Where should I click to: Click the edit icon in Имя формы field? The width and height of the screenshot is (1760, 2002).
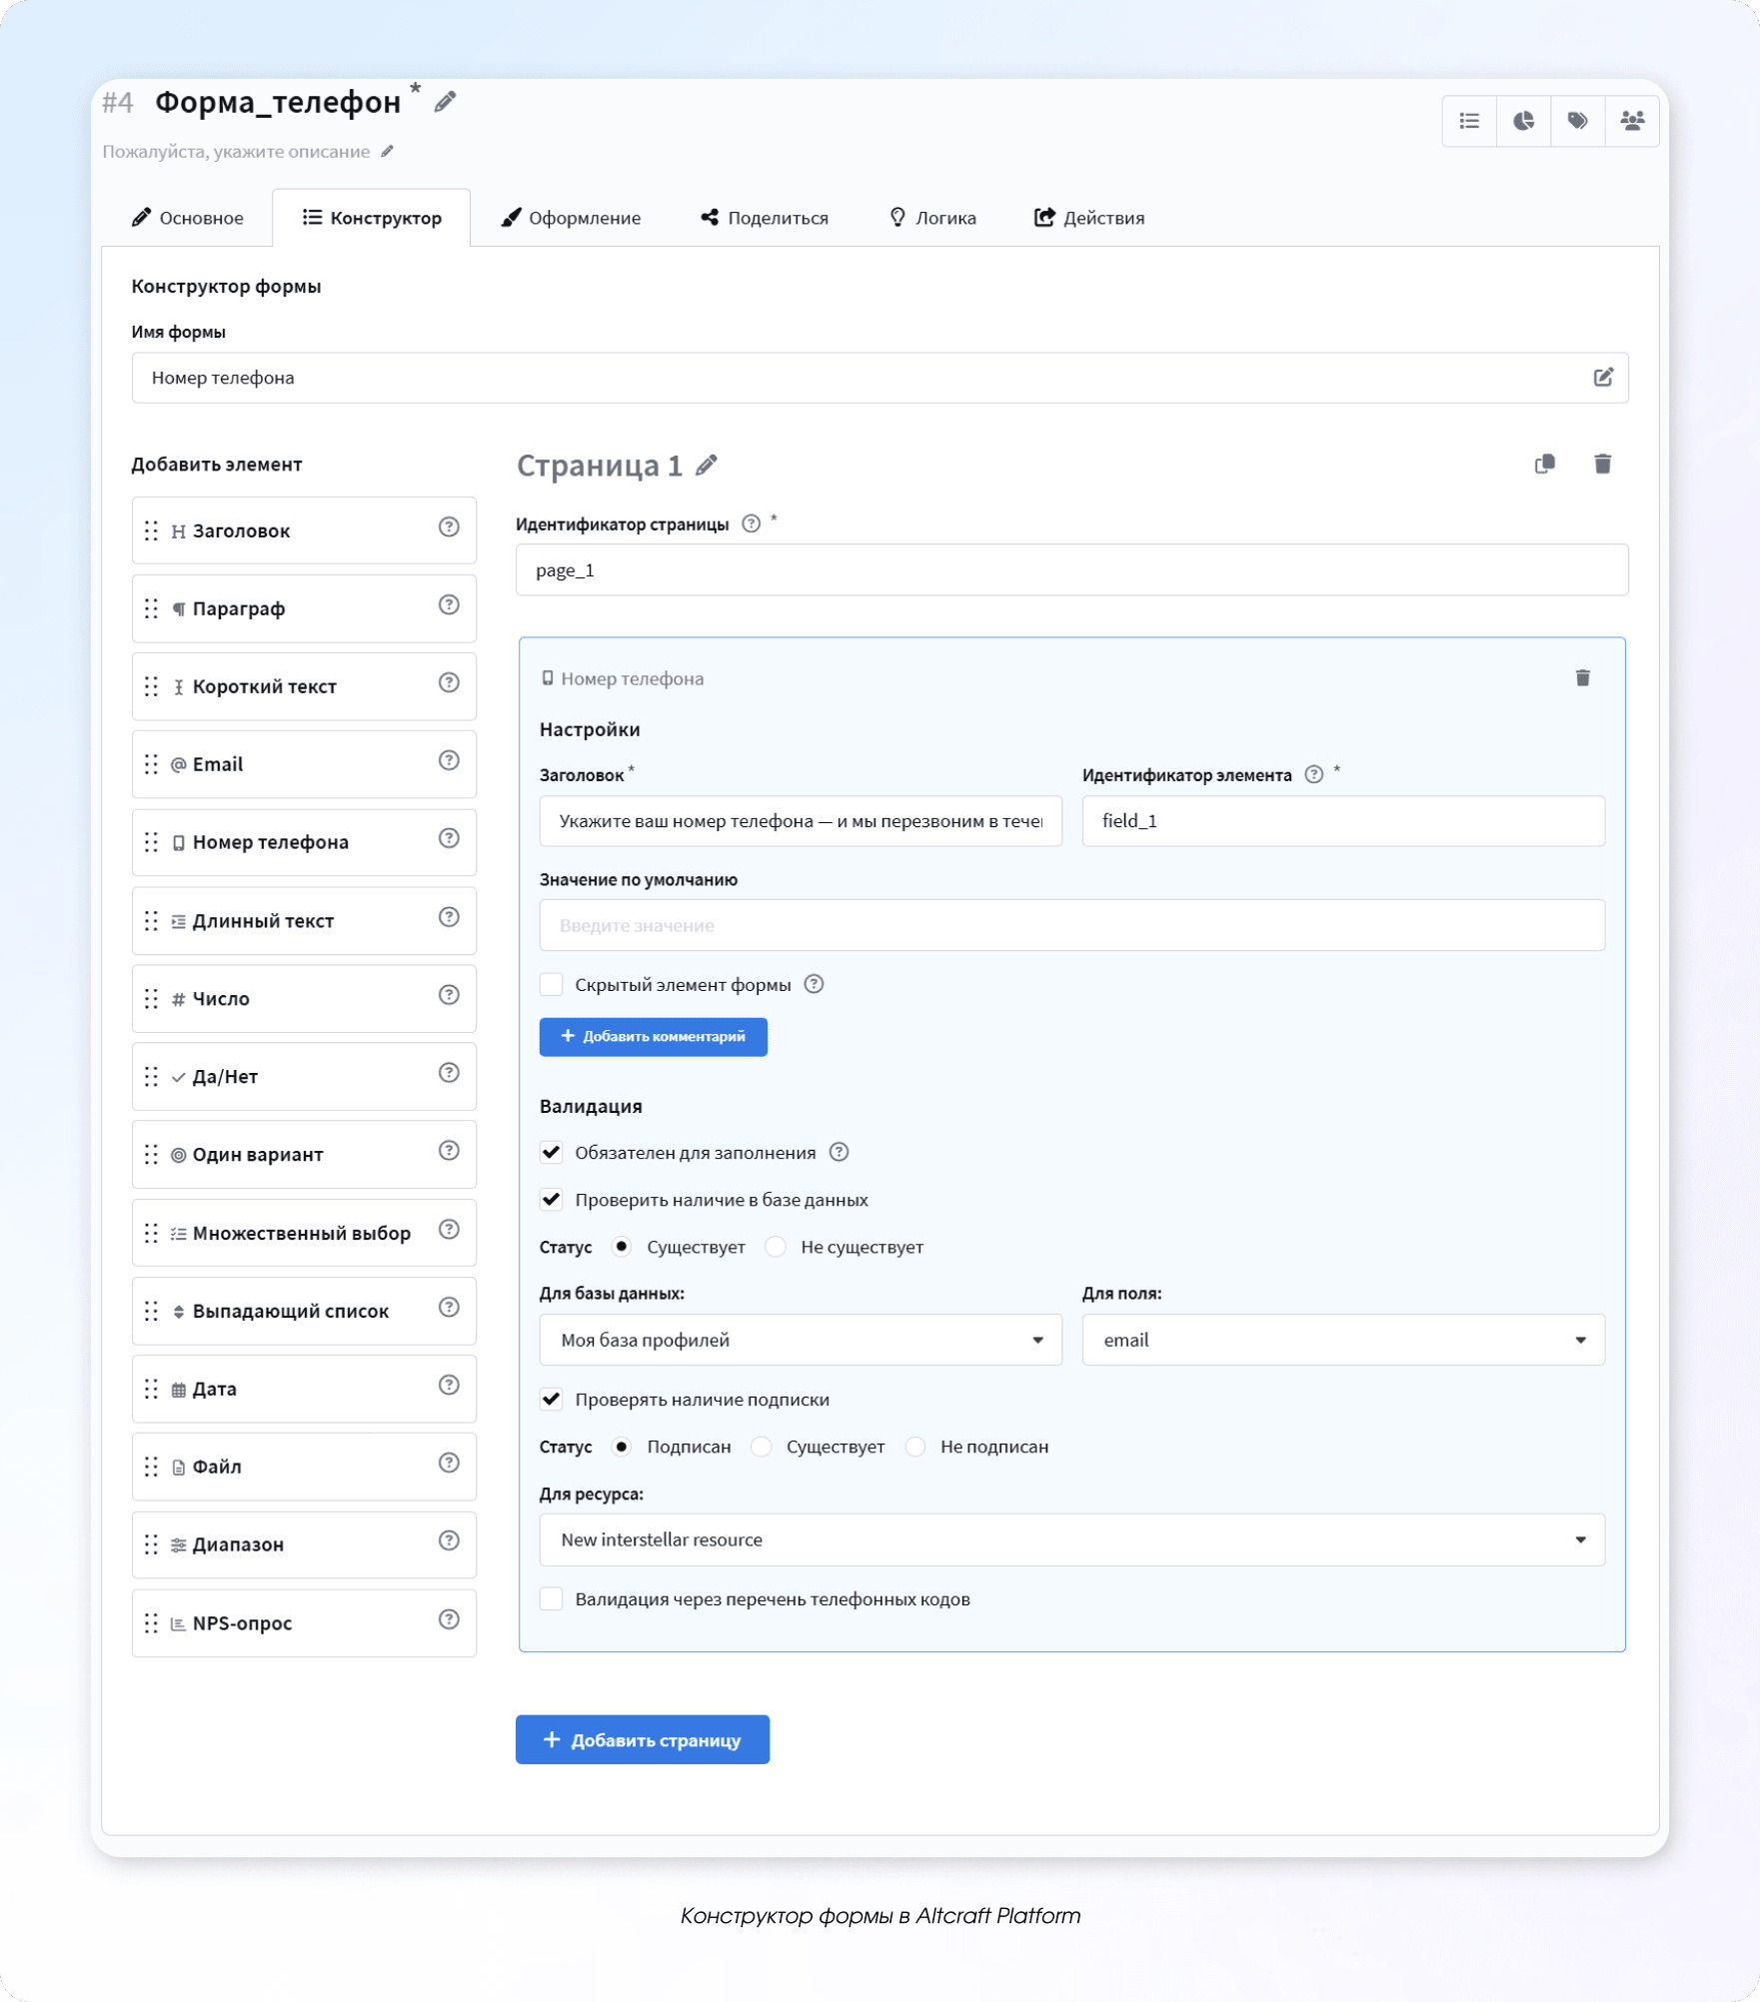[x=1603, y=378]
